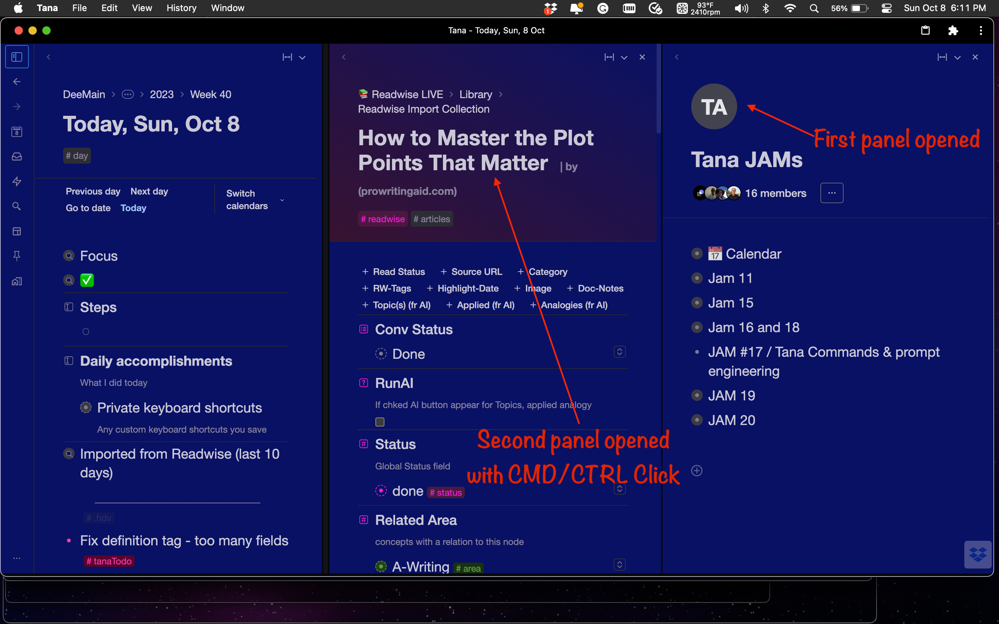Image resolution: width=999 pixels, height=624 pixels.
Task: Open the View menu
Action: pyautogui.click(x=142, y=8)
